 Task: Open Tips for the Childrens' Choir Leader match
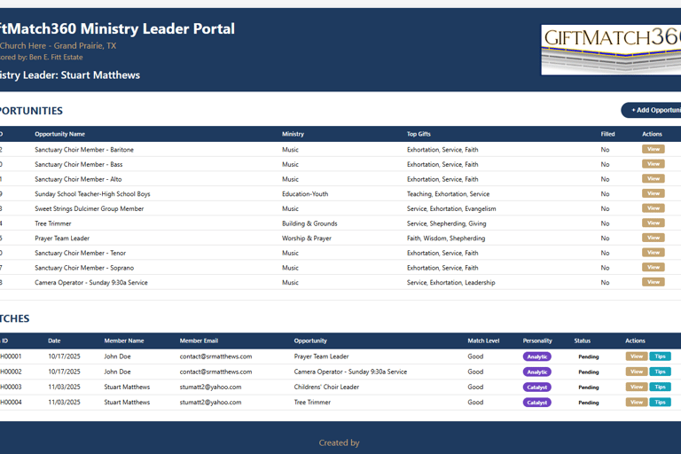(x=660, y=387)
